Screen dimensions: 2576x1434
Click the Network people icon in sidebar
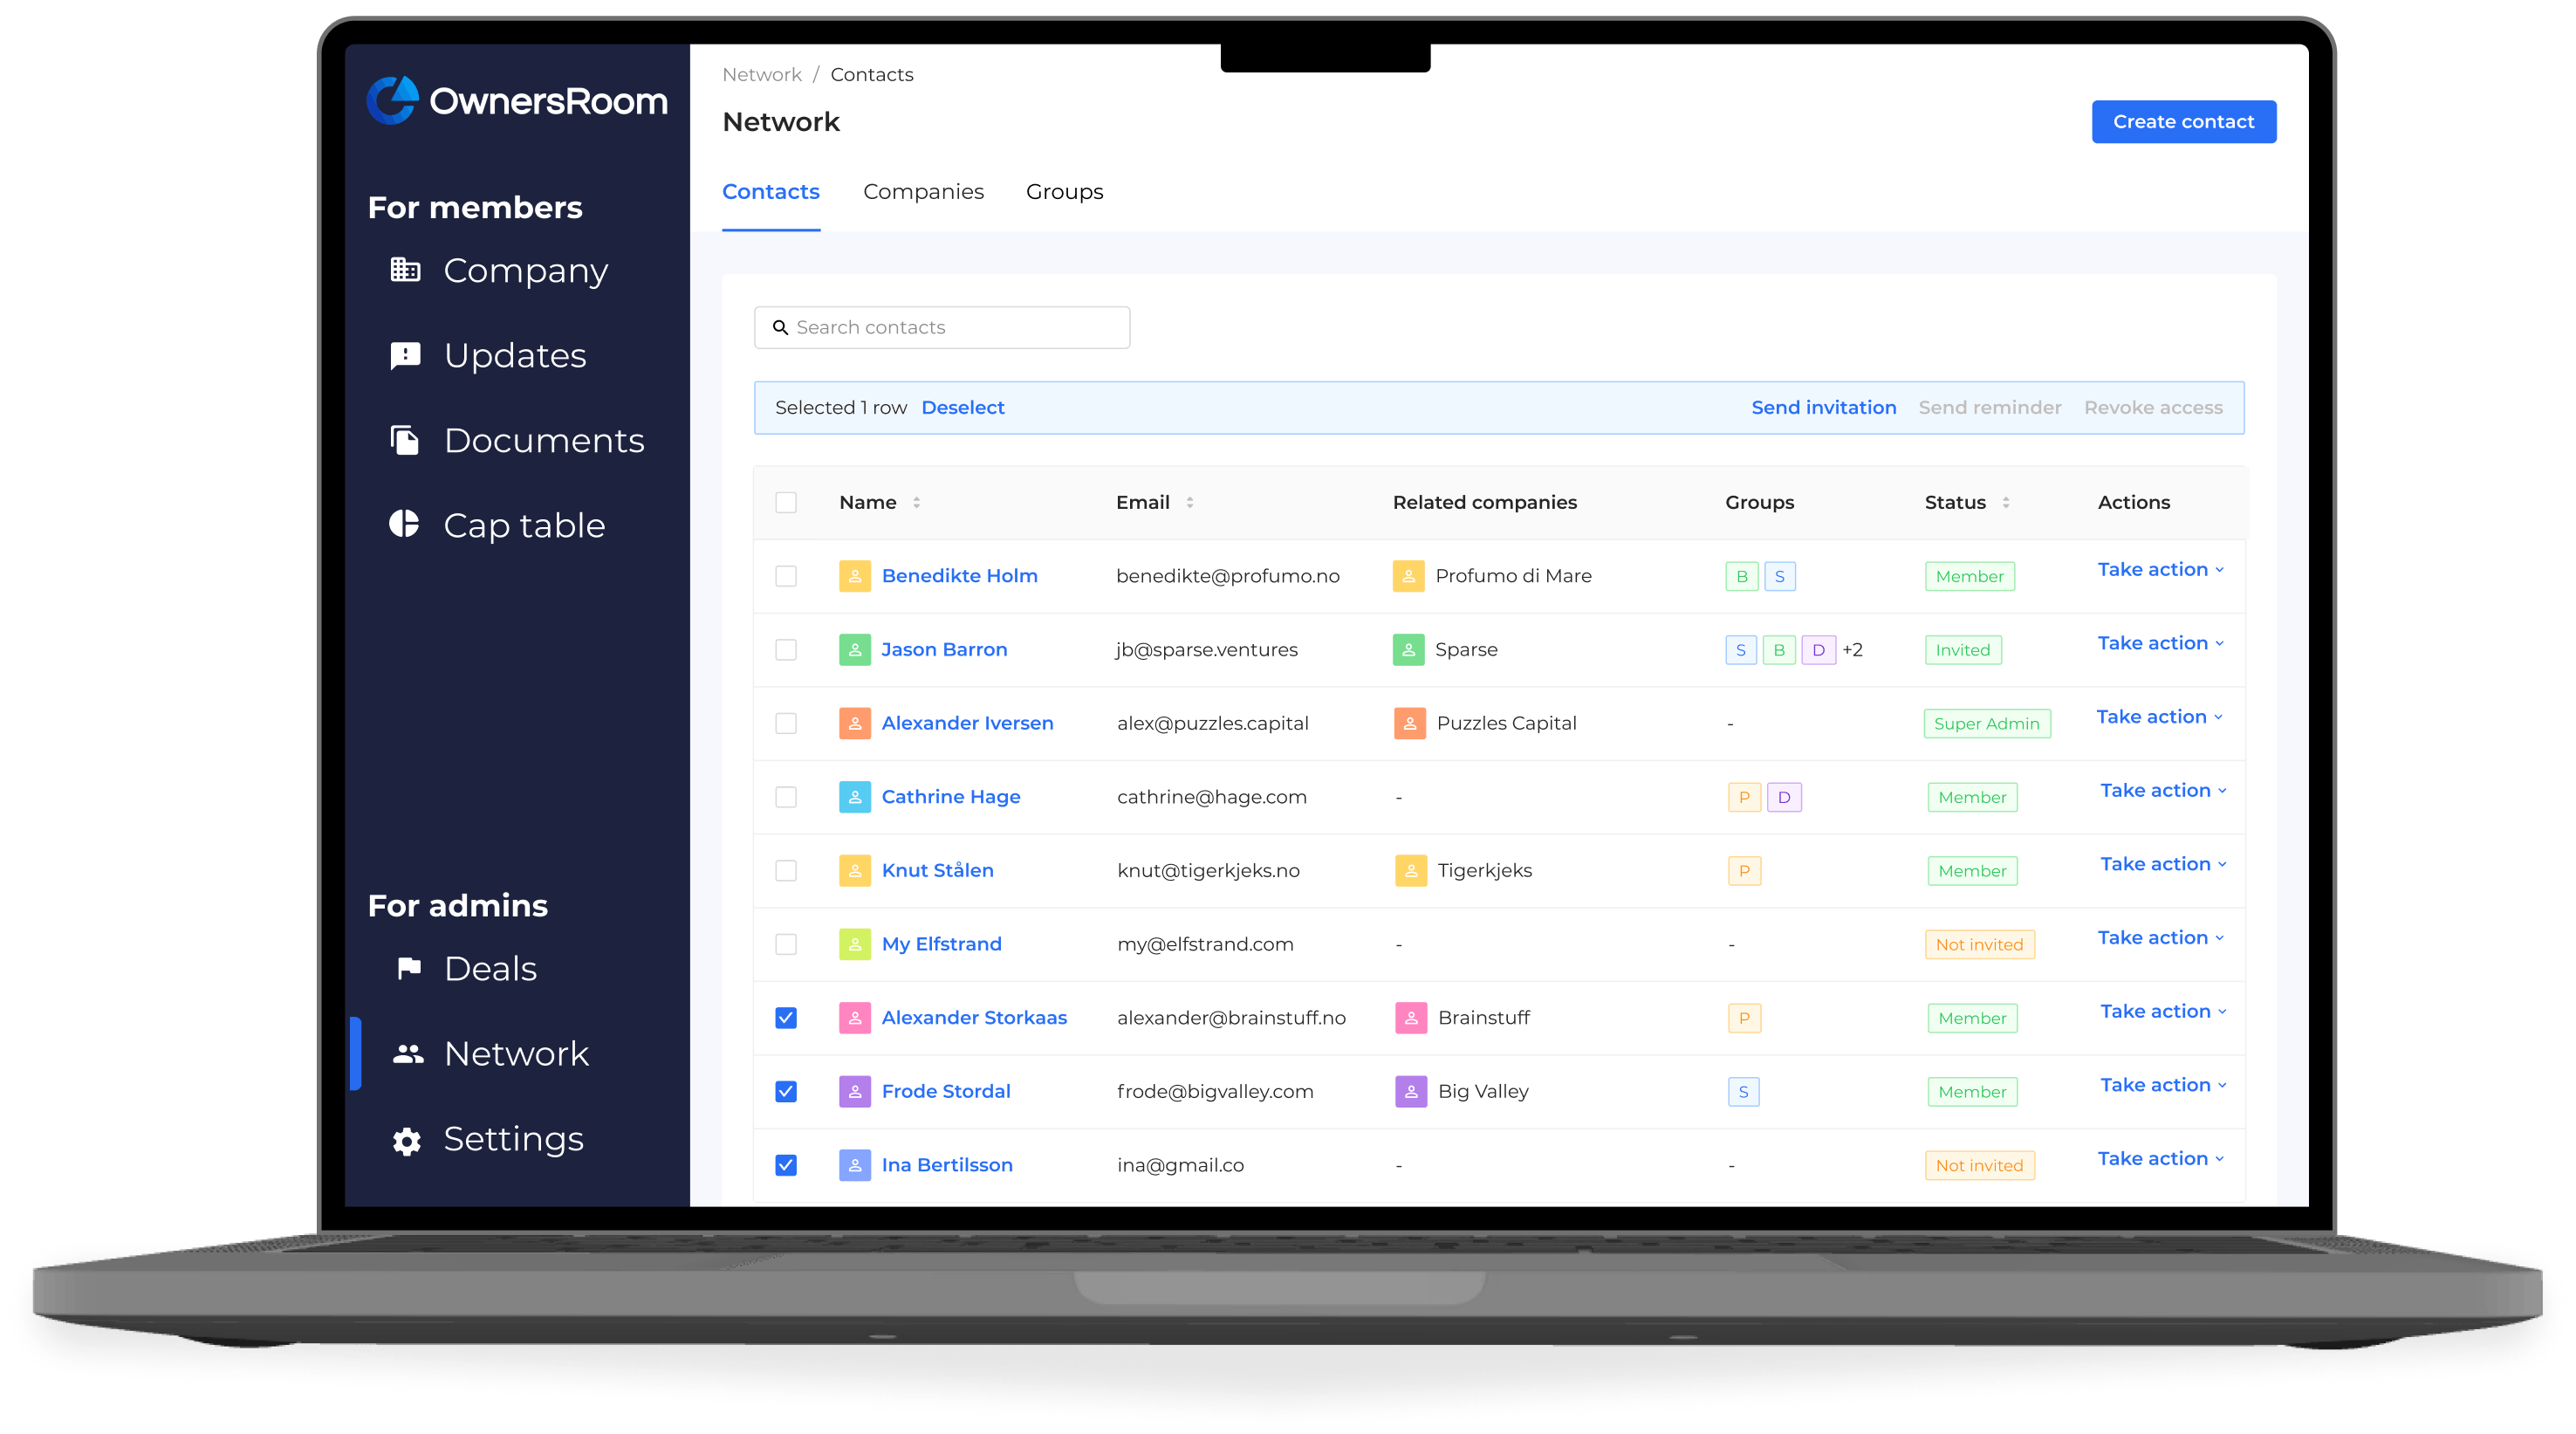408,1054
